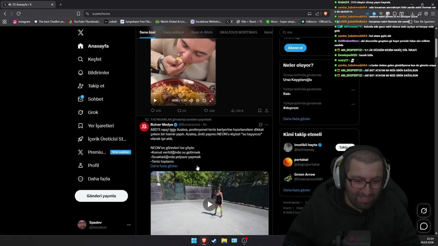Show more trends under Neler oluyor

tap(297, 119)
